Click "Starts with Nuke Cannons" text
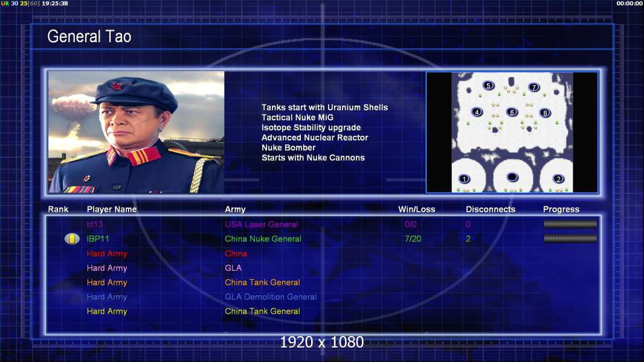 [313, 158]
